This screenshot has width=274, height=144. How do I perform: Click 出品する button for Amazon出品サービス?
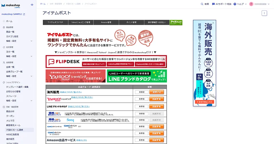(156, 140)
